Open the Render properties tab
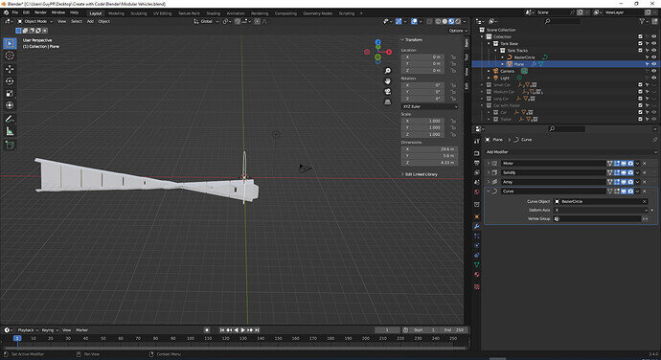This screenshot has height=360, width=661. 476,153
